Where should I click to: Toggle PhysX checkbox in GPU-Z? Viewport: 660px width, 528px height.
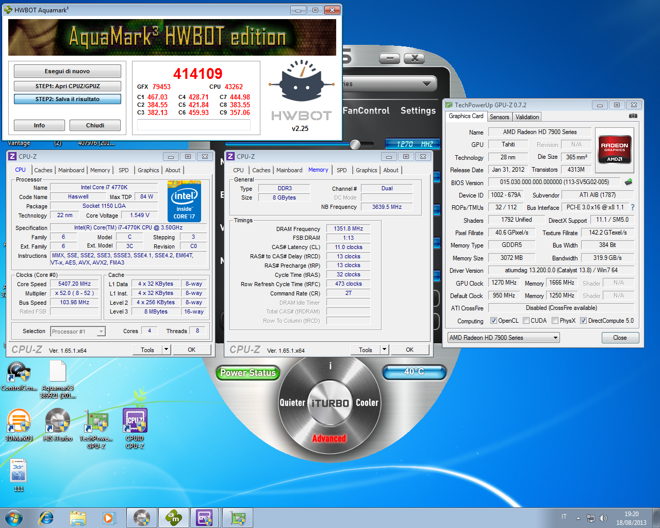pos(555,321)
